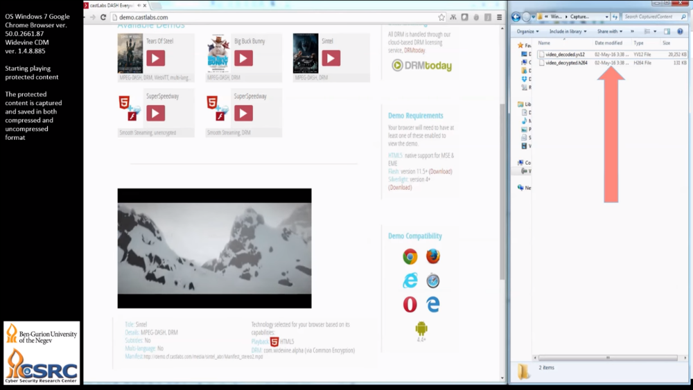Viewport: 693px width, 390px height.
Task: Sort files by Date modified column
Action: pyautogui.click(x=608, y=43)
